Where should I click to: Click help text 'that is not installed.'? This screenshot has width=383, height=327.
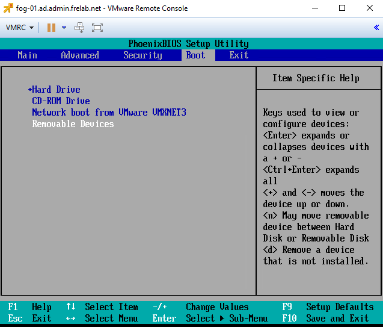316,261
